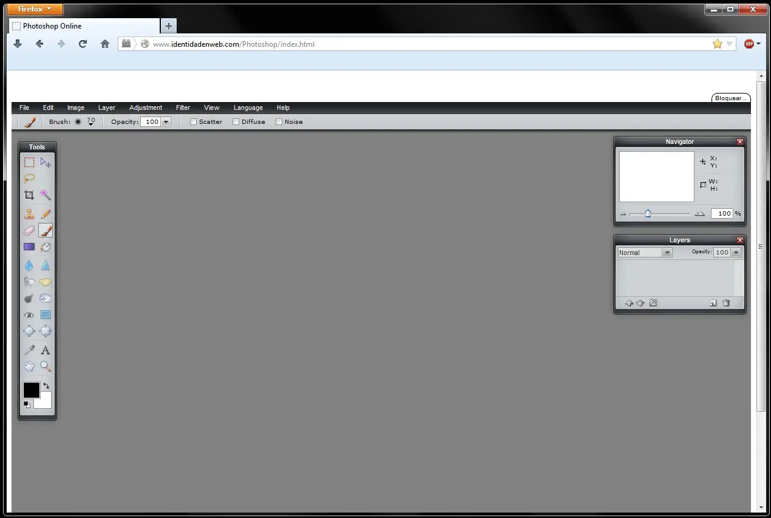Select the Marquee selection tool

point(29,162)
